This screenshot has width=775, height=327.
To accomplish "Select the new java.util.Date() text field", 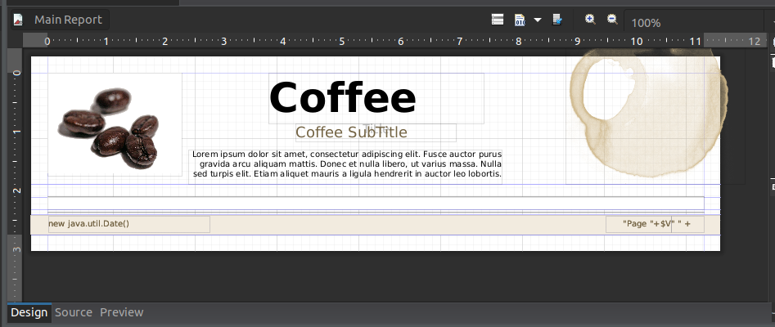I will click(128, 224).
